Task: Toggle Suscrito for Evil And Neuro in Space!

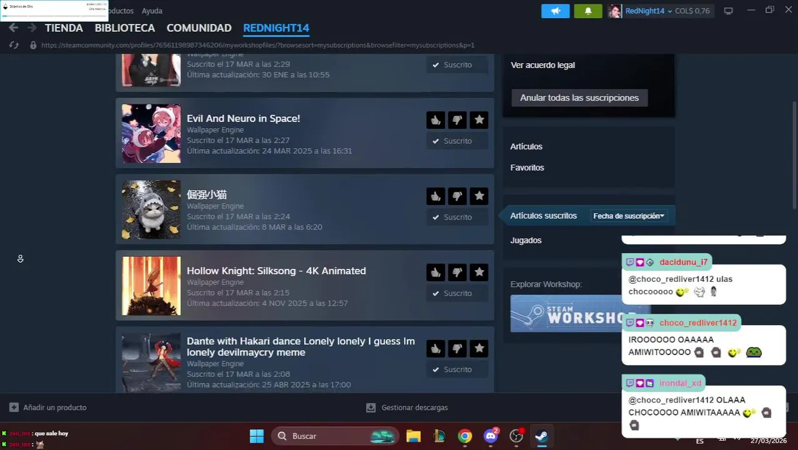Action: click(x=457, y=141)
